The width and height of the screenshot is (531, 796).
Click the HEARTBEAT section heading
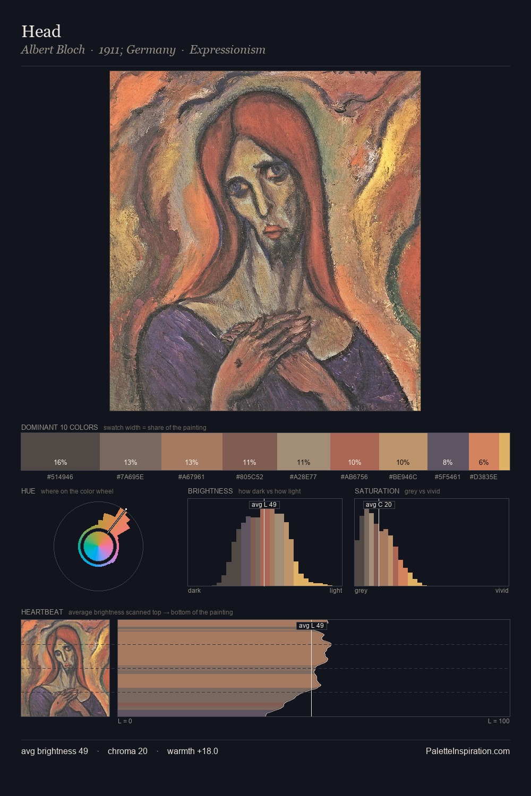click(42, 612)
